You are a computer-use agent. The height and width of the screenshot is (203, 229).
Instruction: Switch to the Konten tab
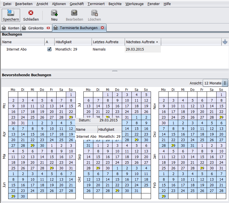point(11,28)
